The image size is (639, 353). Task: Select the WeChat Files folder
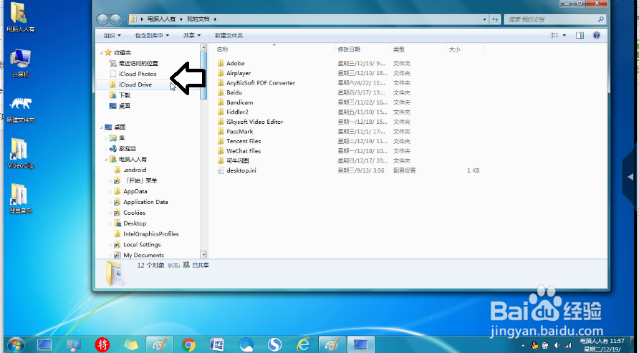[244, 151]
